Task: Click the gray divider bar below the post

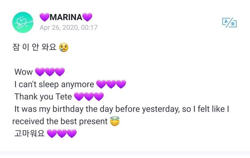Action: 125,153
